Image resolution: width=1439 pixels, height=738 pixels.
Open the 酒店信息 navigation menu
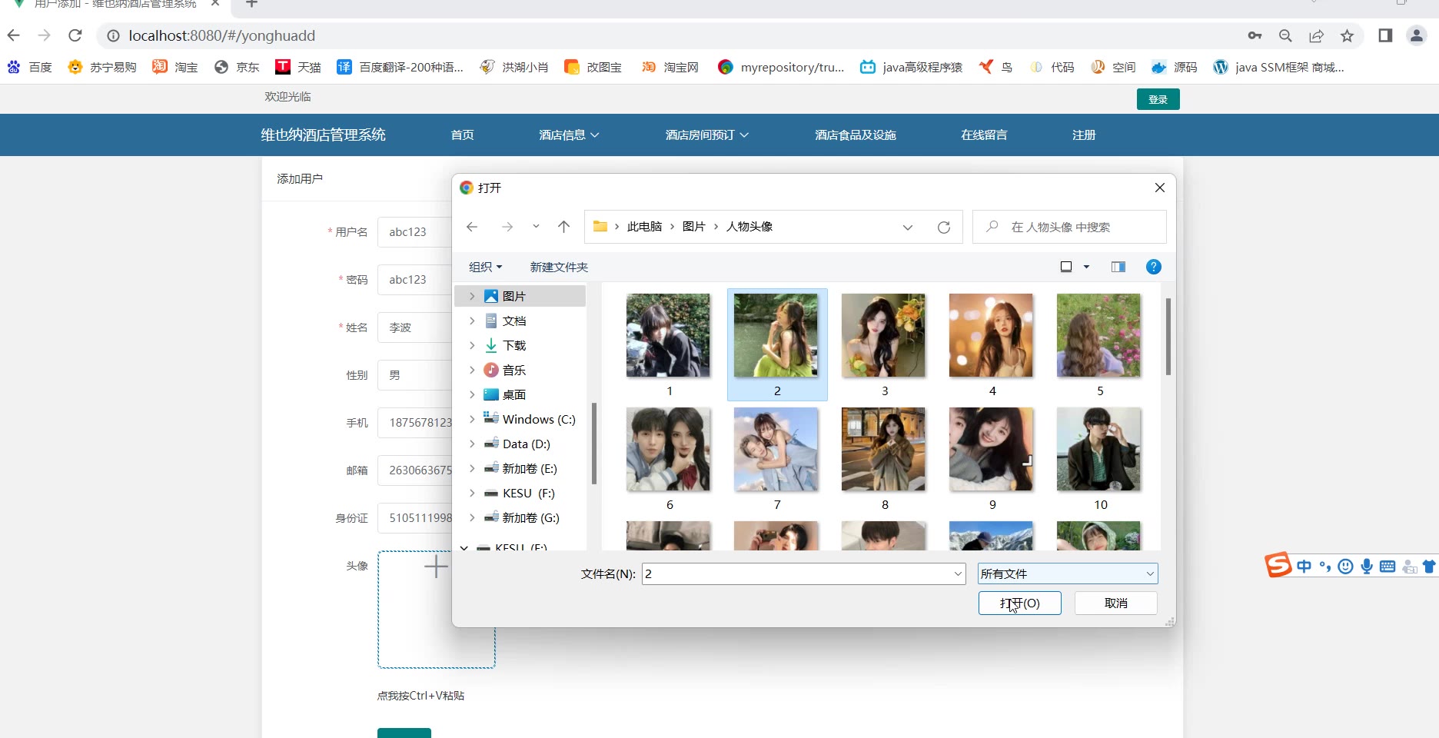click(569, 135)
